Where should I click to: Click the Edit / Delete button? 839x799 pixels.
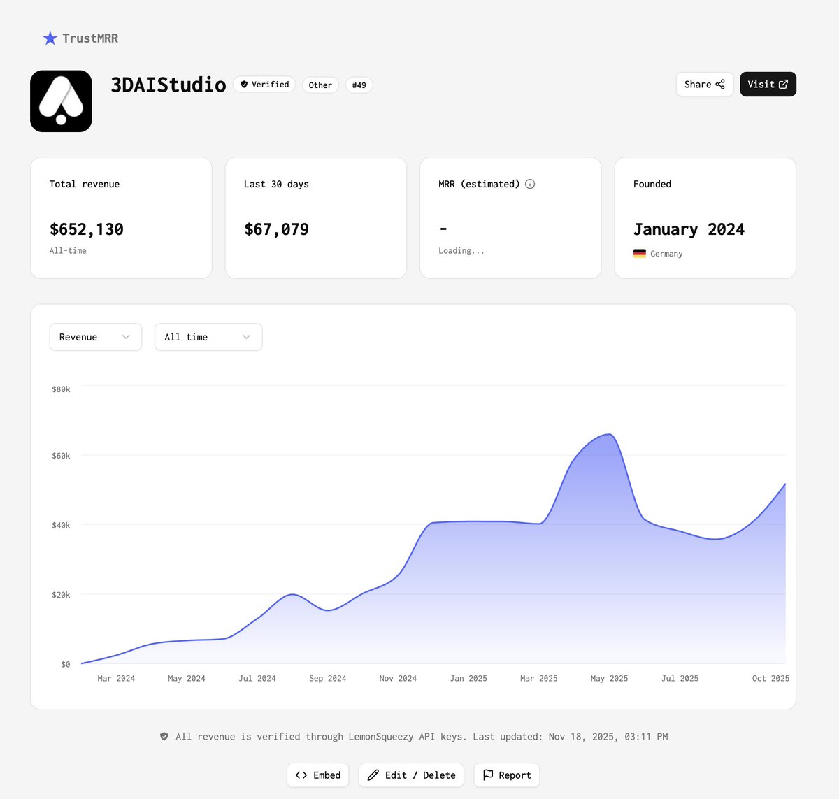pos(411,775)
